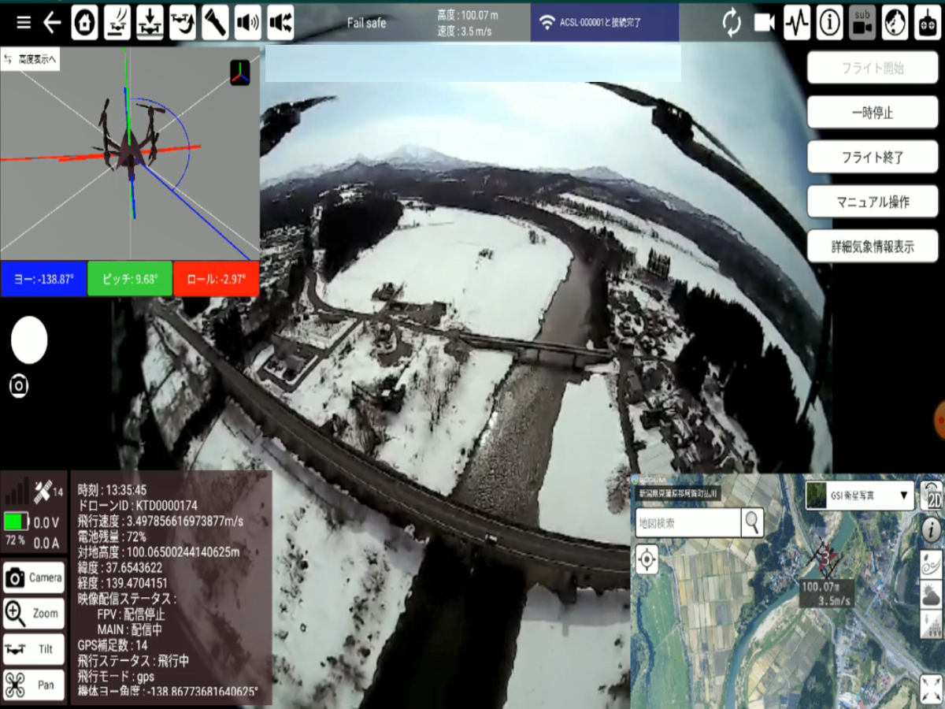Open the information icon in top bar
The image size is (945, 709).
coord(829,23)
